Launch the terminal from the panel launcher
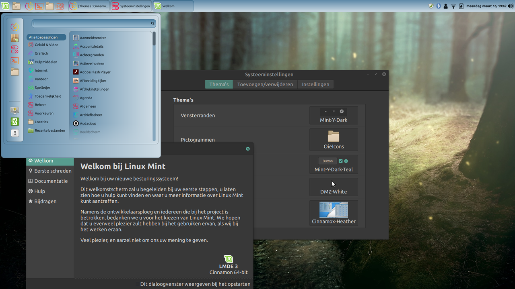 (39, 6)
